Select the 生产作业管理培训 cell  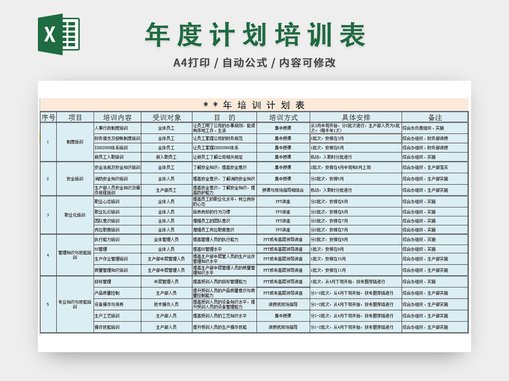click(117, 259)
